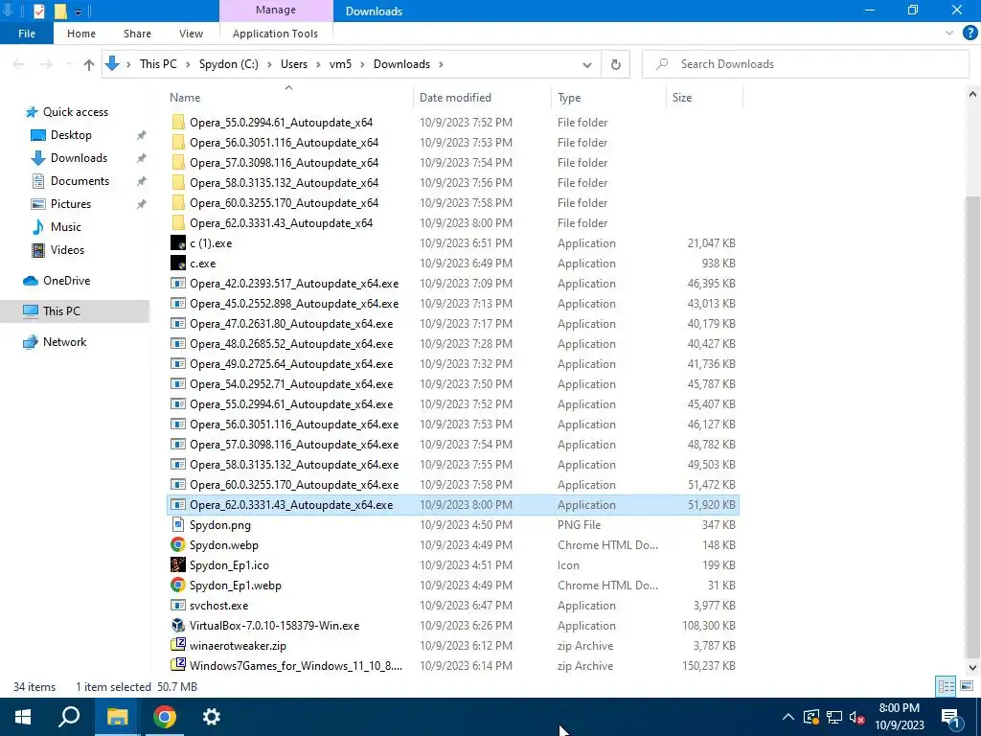Open the View ribbon tab
The height and width of the screenshot is (736, 981).
click(x=191, y=34)
